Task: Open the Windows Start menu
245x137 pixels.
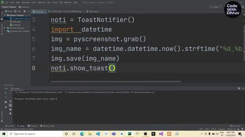Action: [x=4, y=134]
